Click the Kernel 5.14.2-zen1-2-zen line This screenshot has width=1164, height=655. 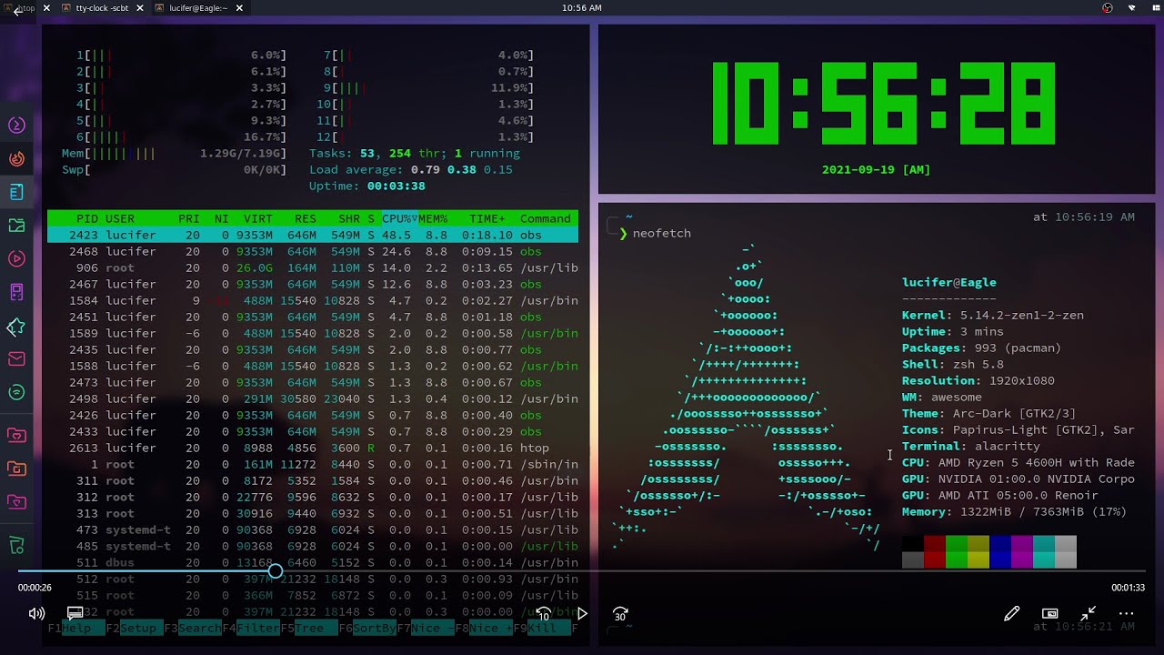pyautogui.click(x=993, y=315)
